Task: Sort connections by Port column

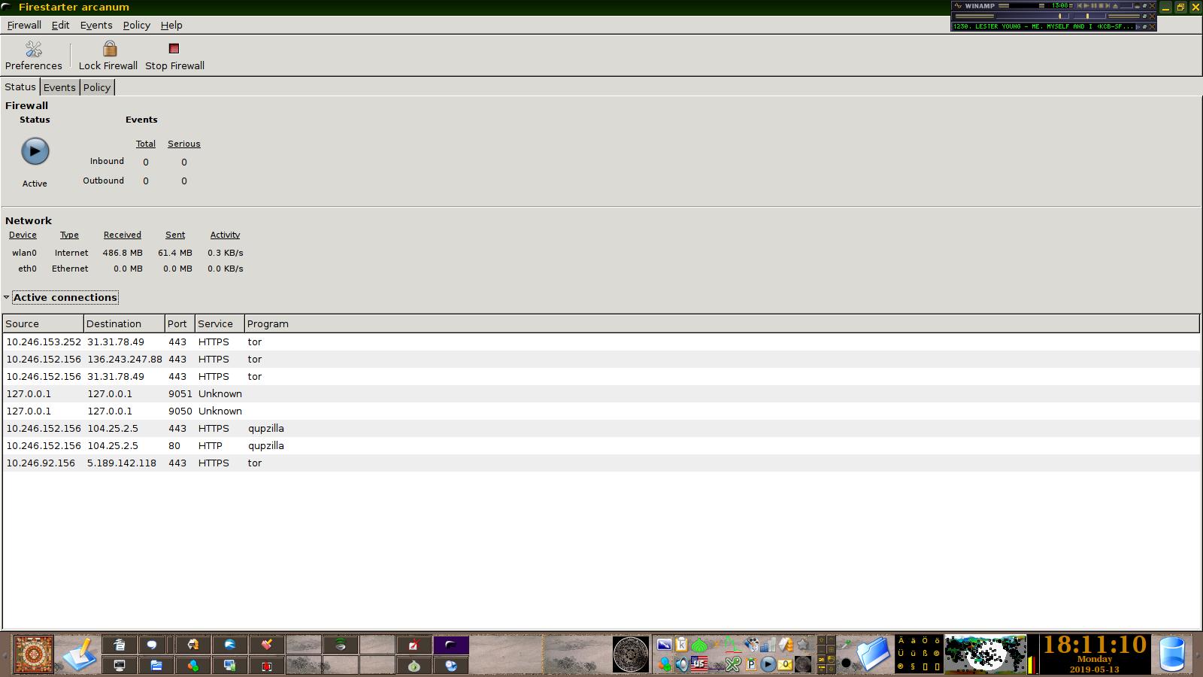Action: point(180,323)
